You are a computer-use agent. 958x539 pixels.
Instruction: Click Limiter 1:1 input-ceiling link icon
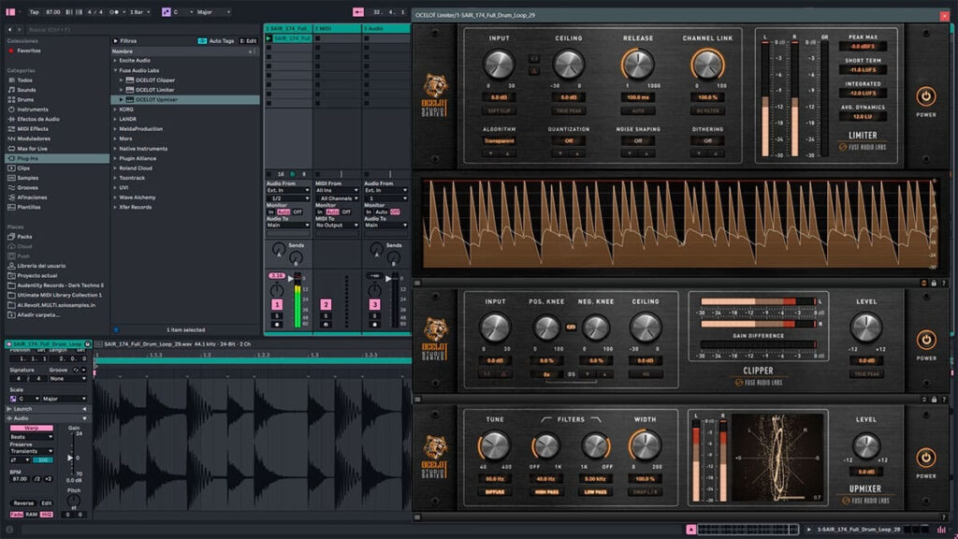pyautogui.click(x=534, y=59)
